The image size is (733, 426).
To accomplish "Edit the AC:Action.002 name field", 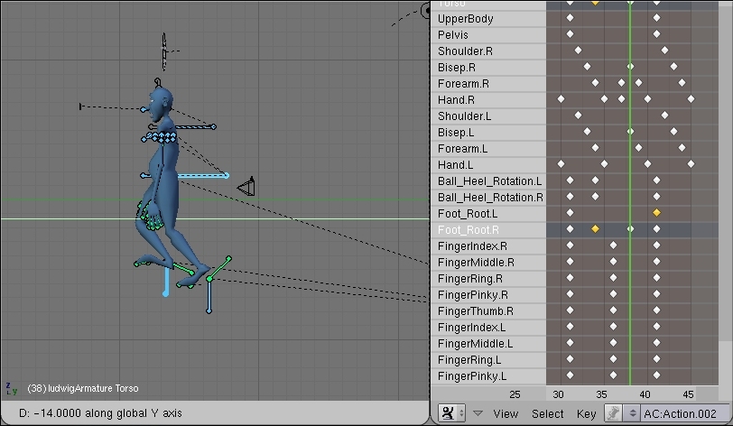I will tap(684, 413).
